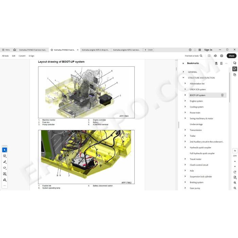Click the print icon
This screenshot has width=238, height=238.
222,56
